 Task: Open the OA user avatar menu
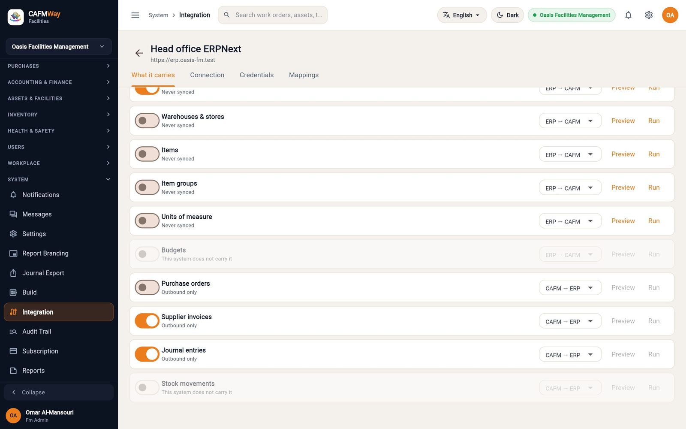[670, 15]
